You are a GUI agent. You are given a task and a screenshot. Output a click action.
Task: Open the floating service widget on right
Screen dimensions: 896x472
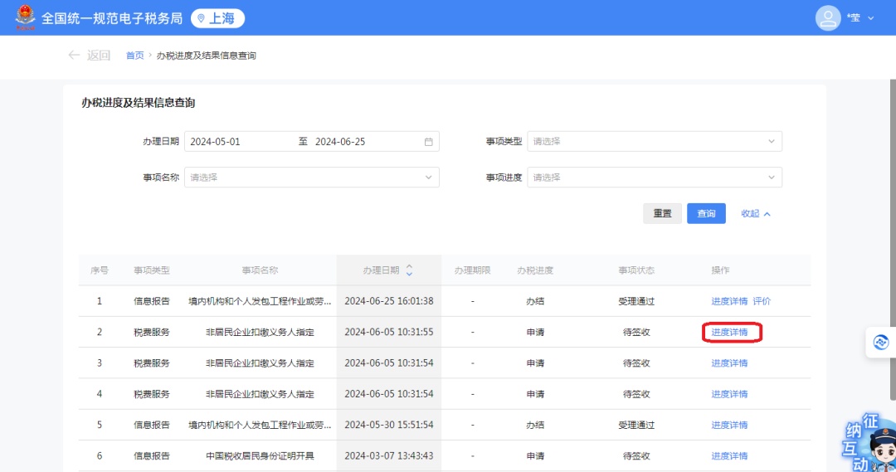click(x=880, y=342)
